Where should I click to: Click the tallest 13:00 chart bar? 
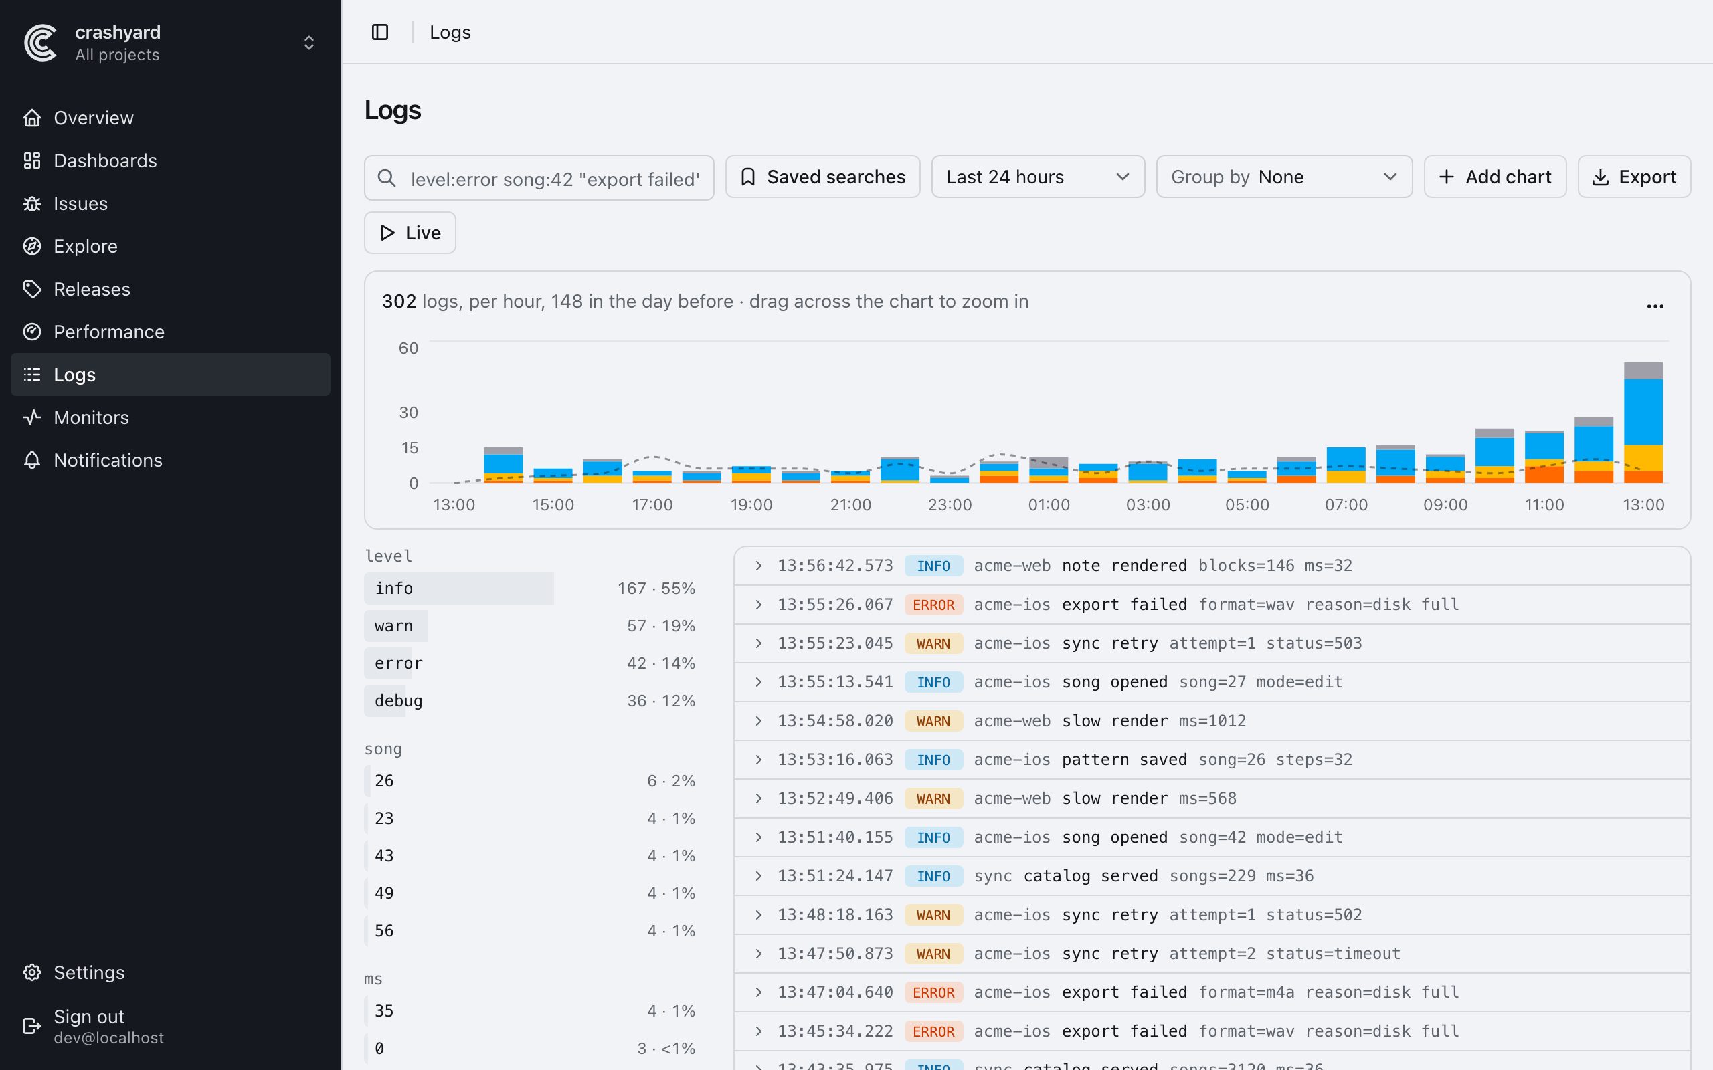point(1643,423)
